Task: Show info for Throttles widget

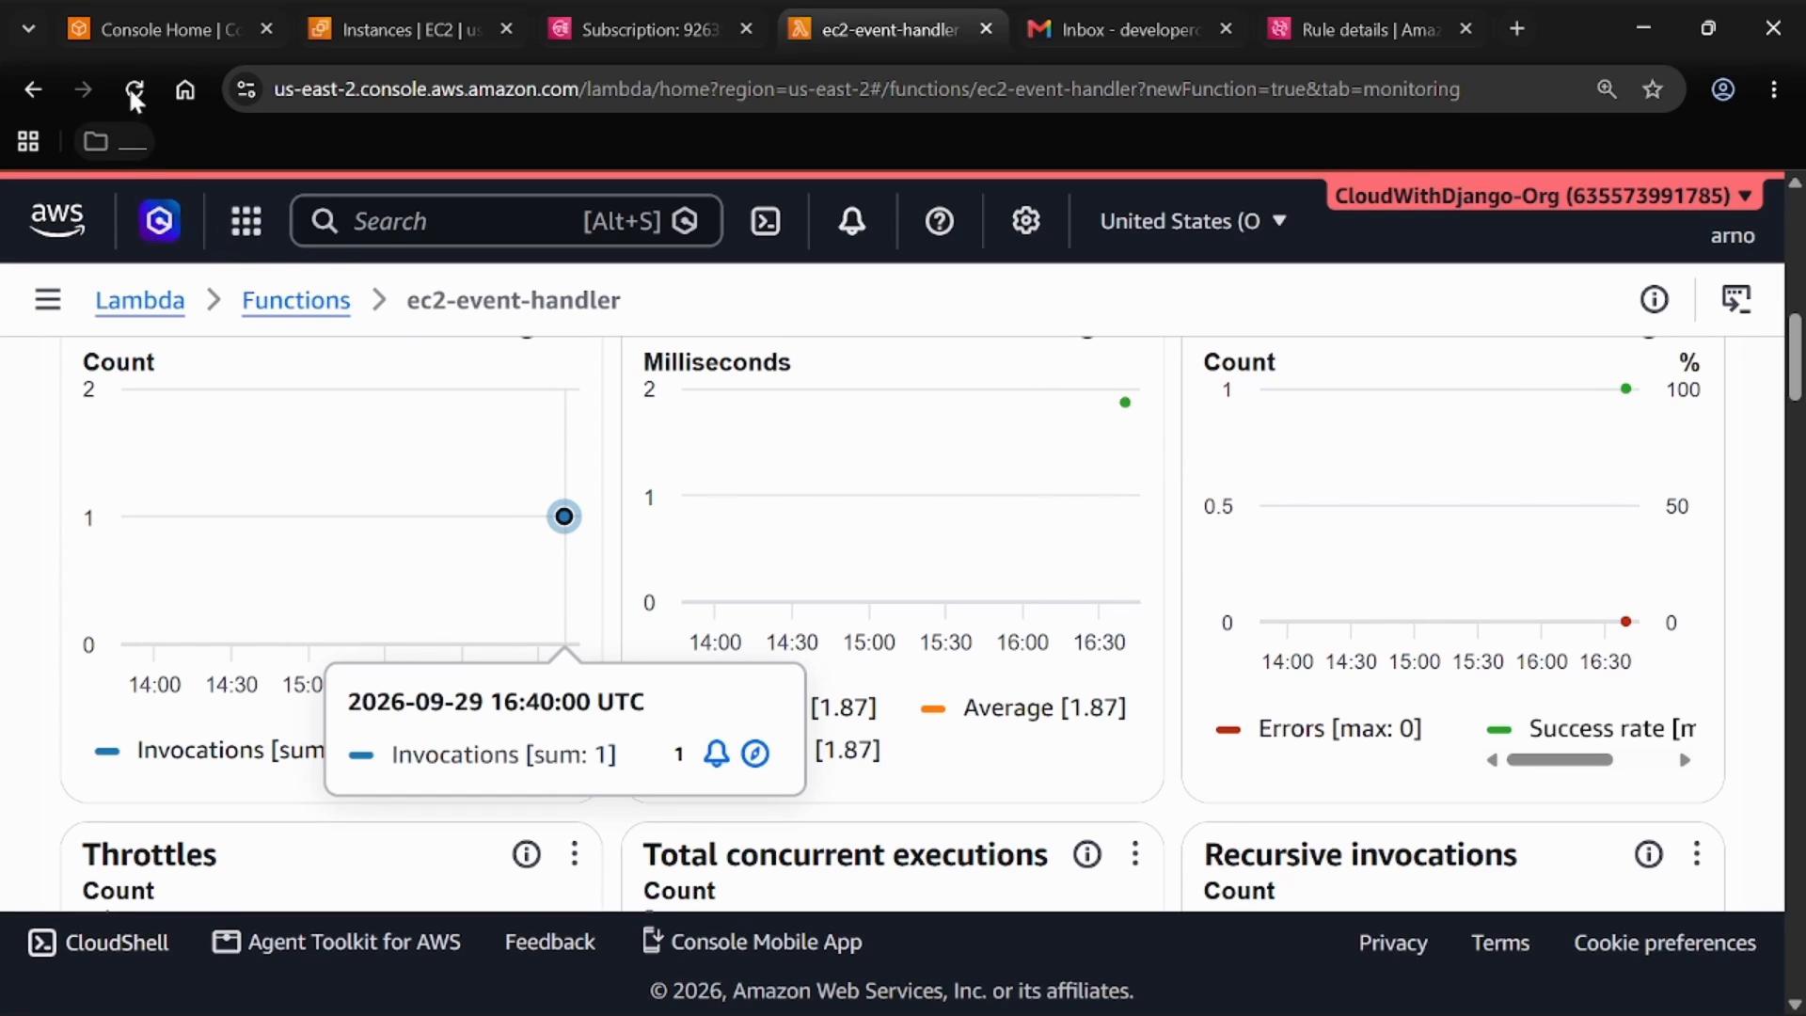Action: [527, 854]
